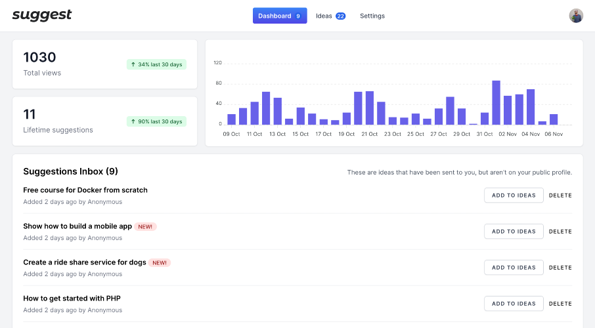The width and height of the screenshot is (595, 328).
Task: Click NEW! badge on mobile app suggestion
Action: (x=145, y=227)
